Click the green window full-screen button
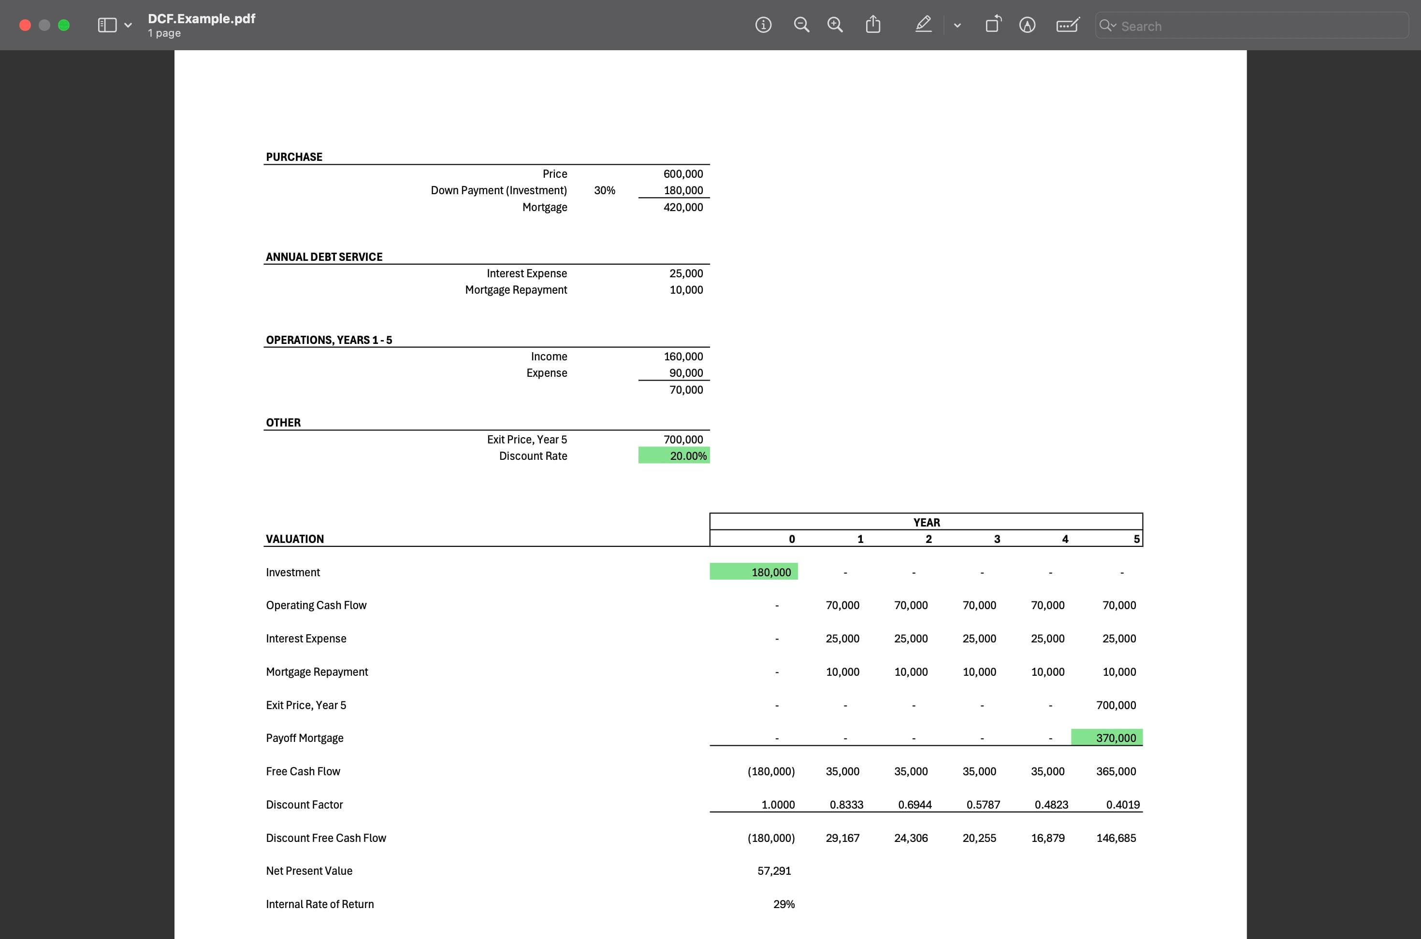 coord(63,25)
